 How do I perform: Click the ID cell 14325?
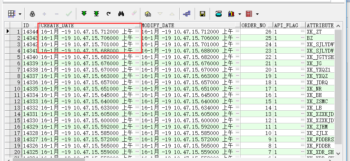tap(31, 152)
